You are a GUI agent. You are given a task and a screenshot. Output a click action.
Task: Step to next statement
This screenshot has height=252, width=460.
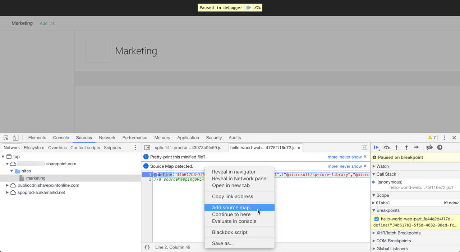[417, 147]
